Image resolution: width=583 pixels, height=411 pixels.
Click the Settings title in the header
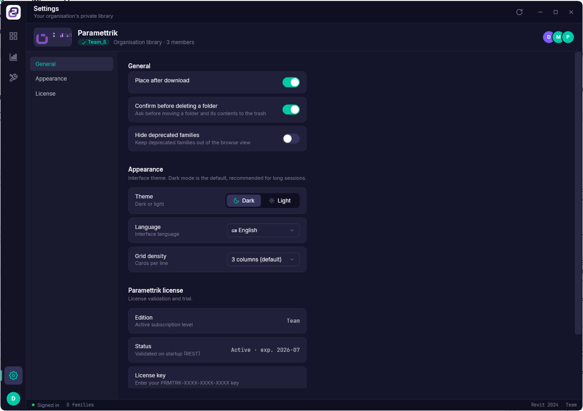pos(46,9)
